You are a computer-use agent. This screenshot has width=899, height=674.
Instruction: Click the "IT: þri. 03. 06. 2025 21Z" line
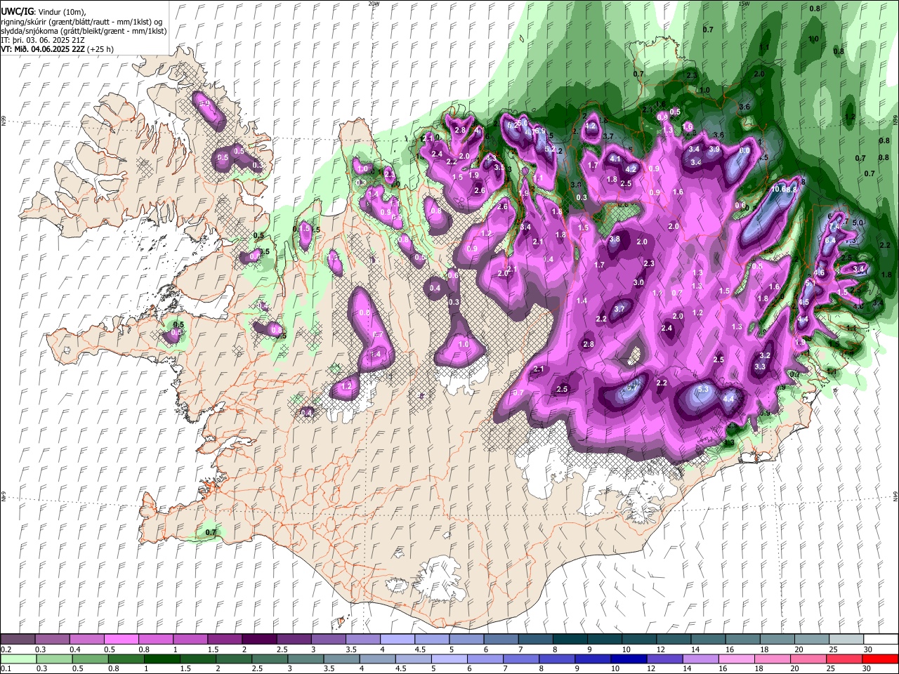44,40
